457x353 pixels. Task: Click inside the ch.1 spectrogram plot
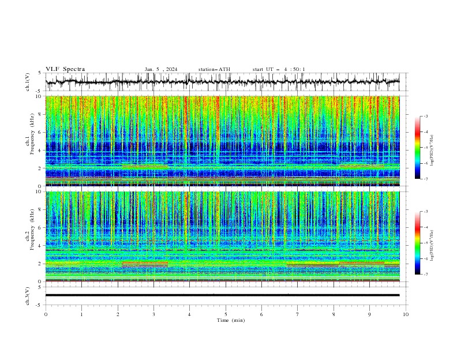tap(222, 141)
